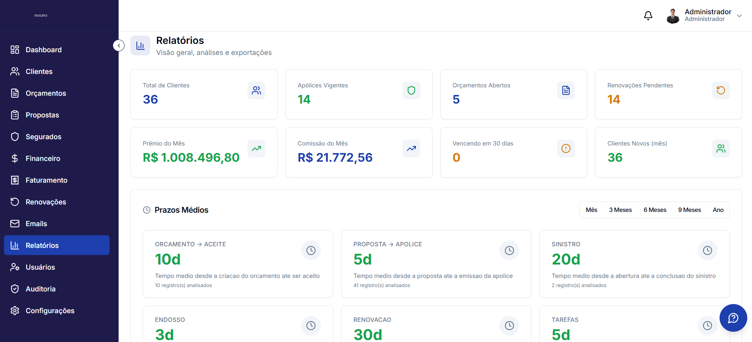
Task: Click the trending icon in Comissão do Mês card
Action: click(x=411, y=149)
